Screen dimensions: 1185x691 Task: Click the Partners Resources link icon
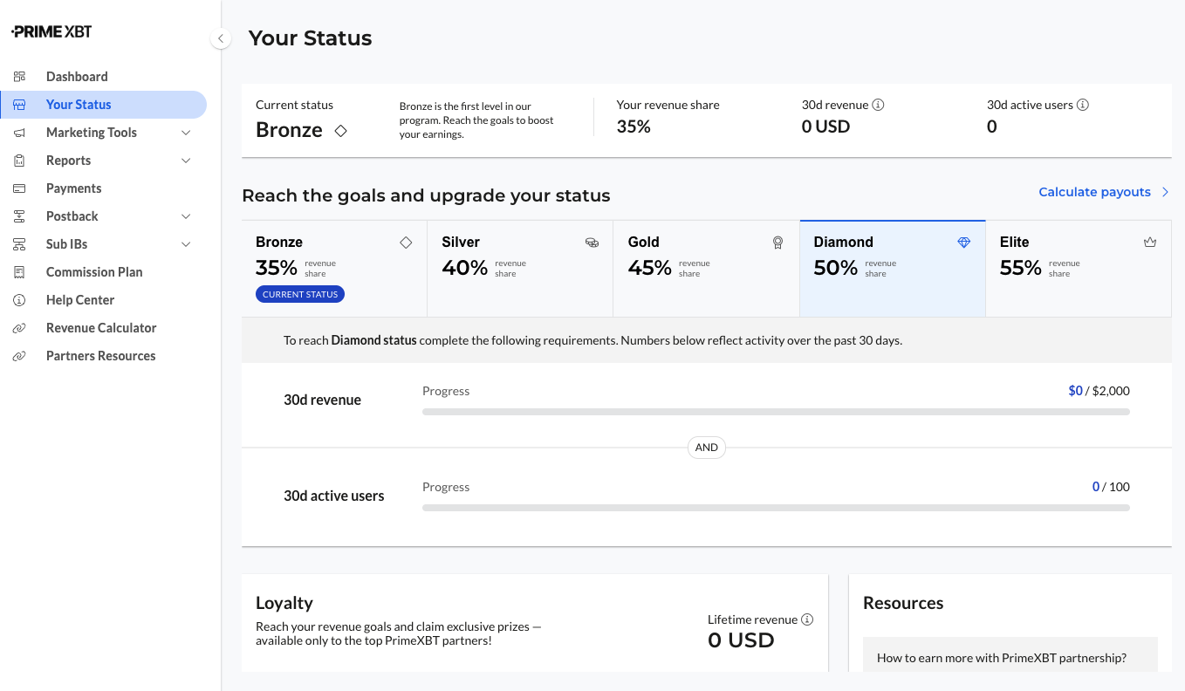[19, 356]
